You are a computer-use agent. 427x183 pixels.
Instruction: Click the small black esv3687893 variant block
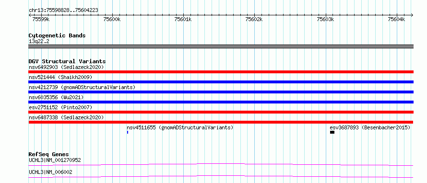point(332,132)
